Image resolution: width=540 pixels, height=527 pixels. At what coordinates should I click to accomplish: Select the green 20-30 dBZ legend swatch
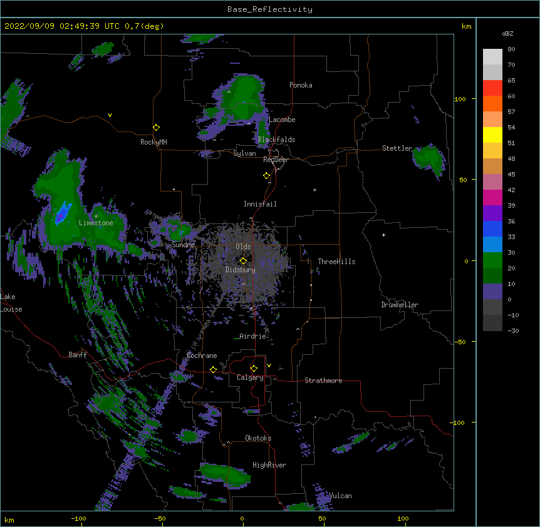click(492, 260)
